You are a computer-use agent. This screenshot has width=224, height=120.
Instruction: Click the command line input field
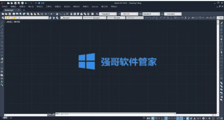115,114
